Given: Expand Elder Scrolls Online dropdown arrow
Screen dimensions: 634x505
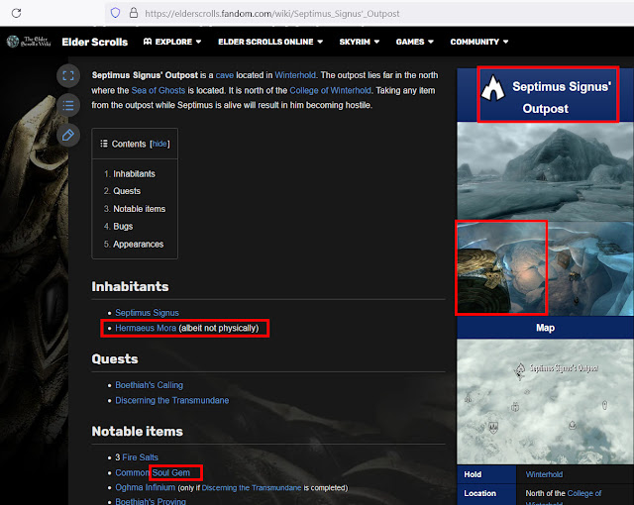Looking at the screenshot, I should tap(320, 42).
